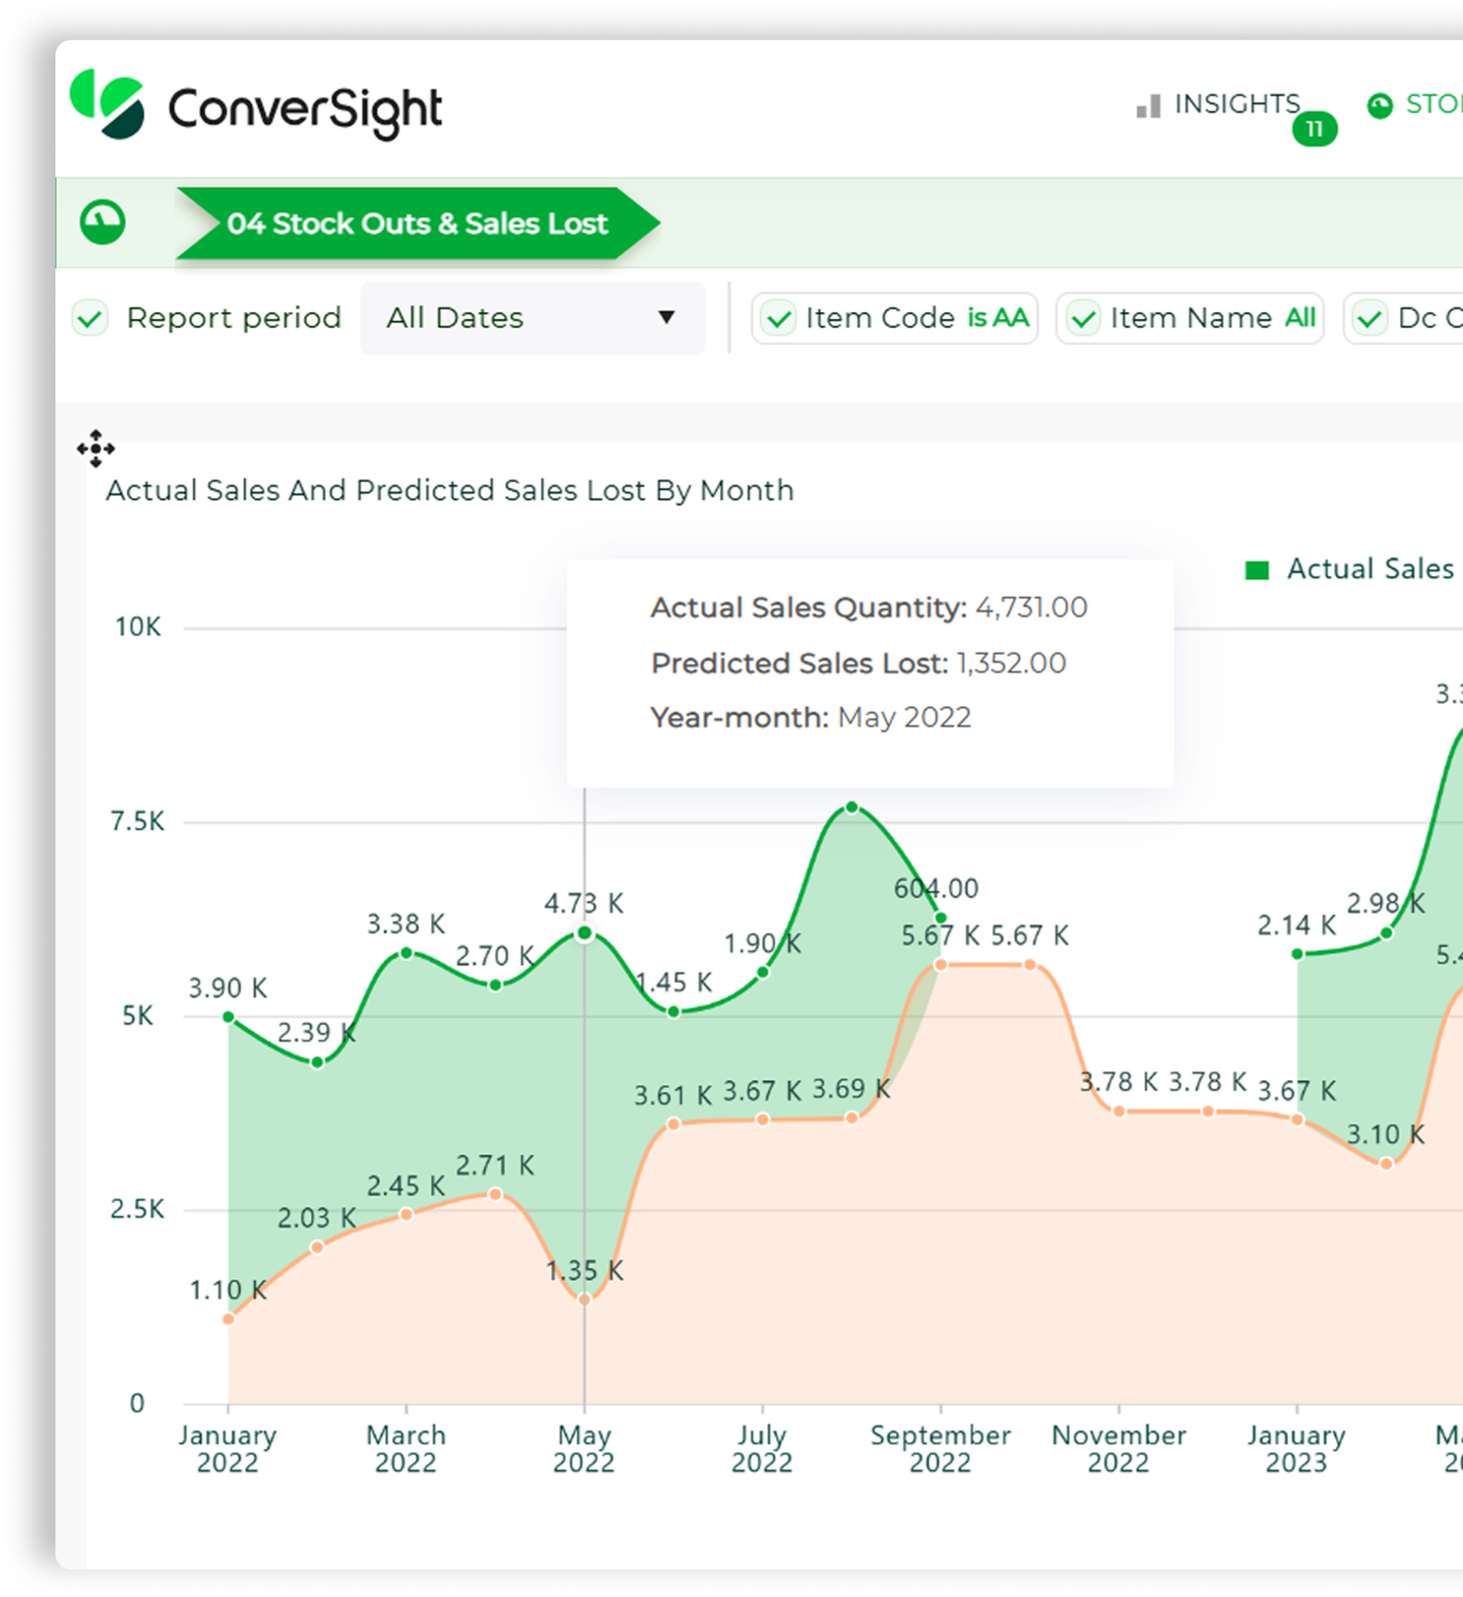Open the All Dates dropdown

click(x=532, y=318)
